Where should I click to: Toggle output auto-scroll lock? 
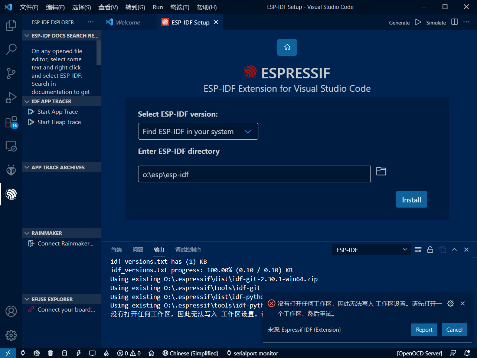430,250
